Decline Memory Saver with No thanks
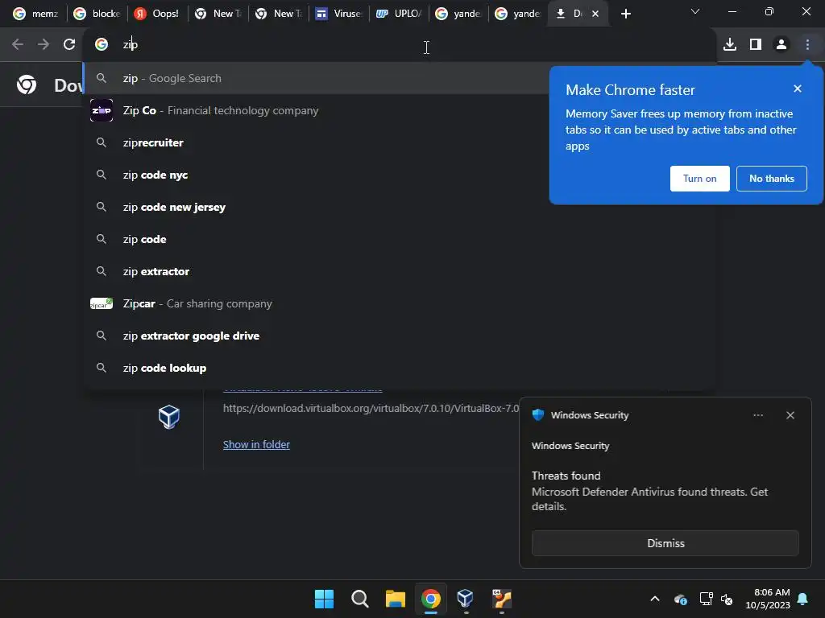The image size is (825, 618). [x=771, y=179]
